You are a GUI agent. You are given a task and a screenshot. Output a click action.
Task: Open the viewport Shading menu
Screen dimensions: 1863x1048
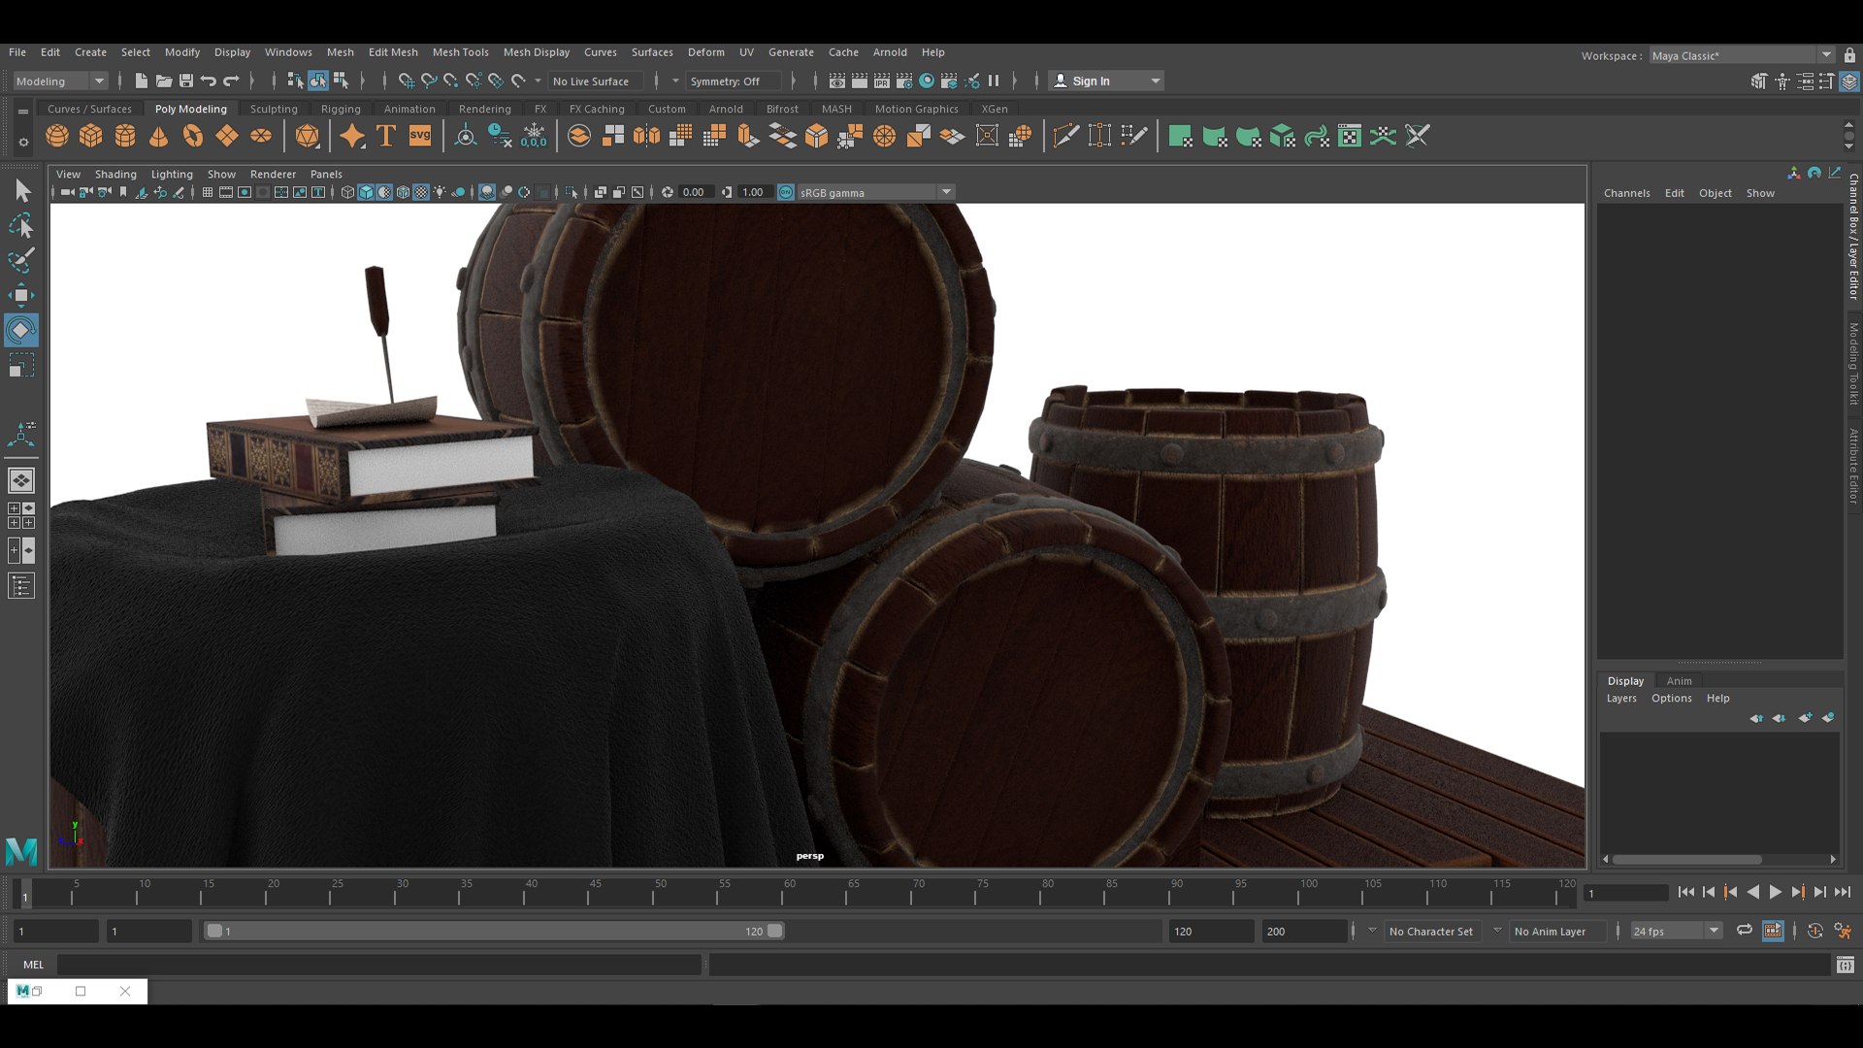[115, 175]
